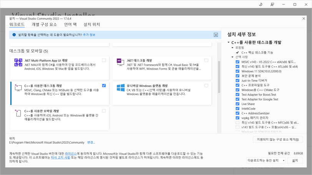The image size is (312, 175).
Task: Open the feedback icon in title bar
Action: (272, 4)
